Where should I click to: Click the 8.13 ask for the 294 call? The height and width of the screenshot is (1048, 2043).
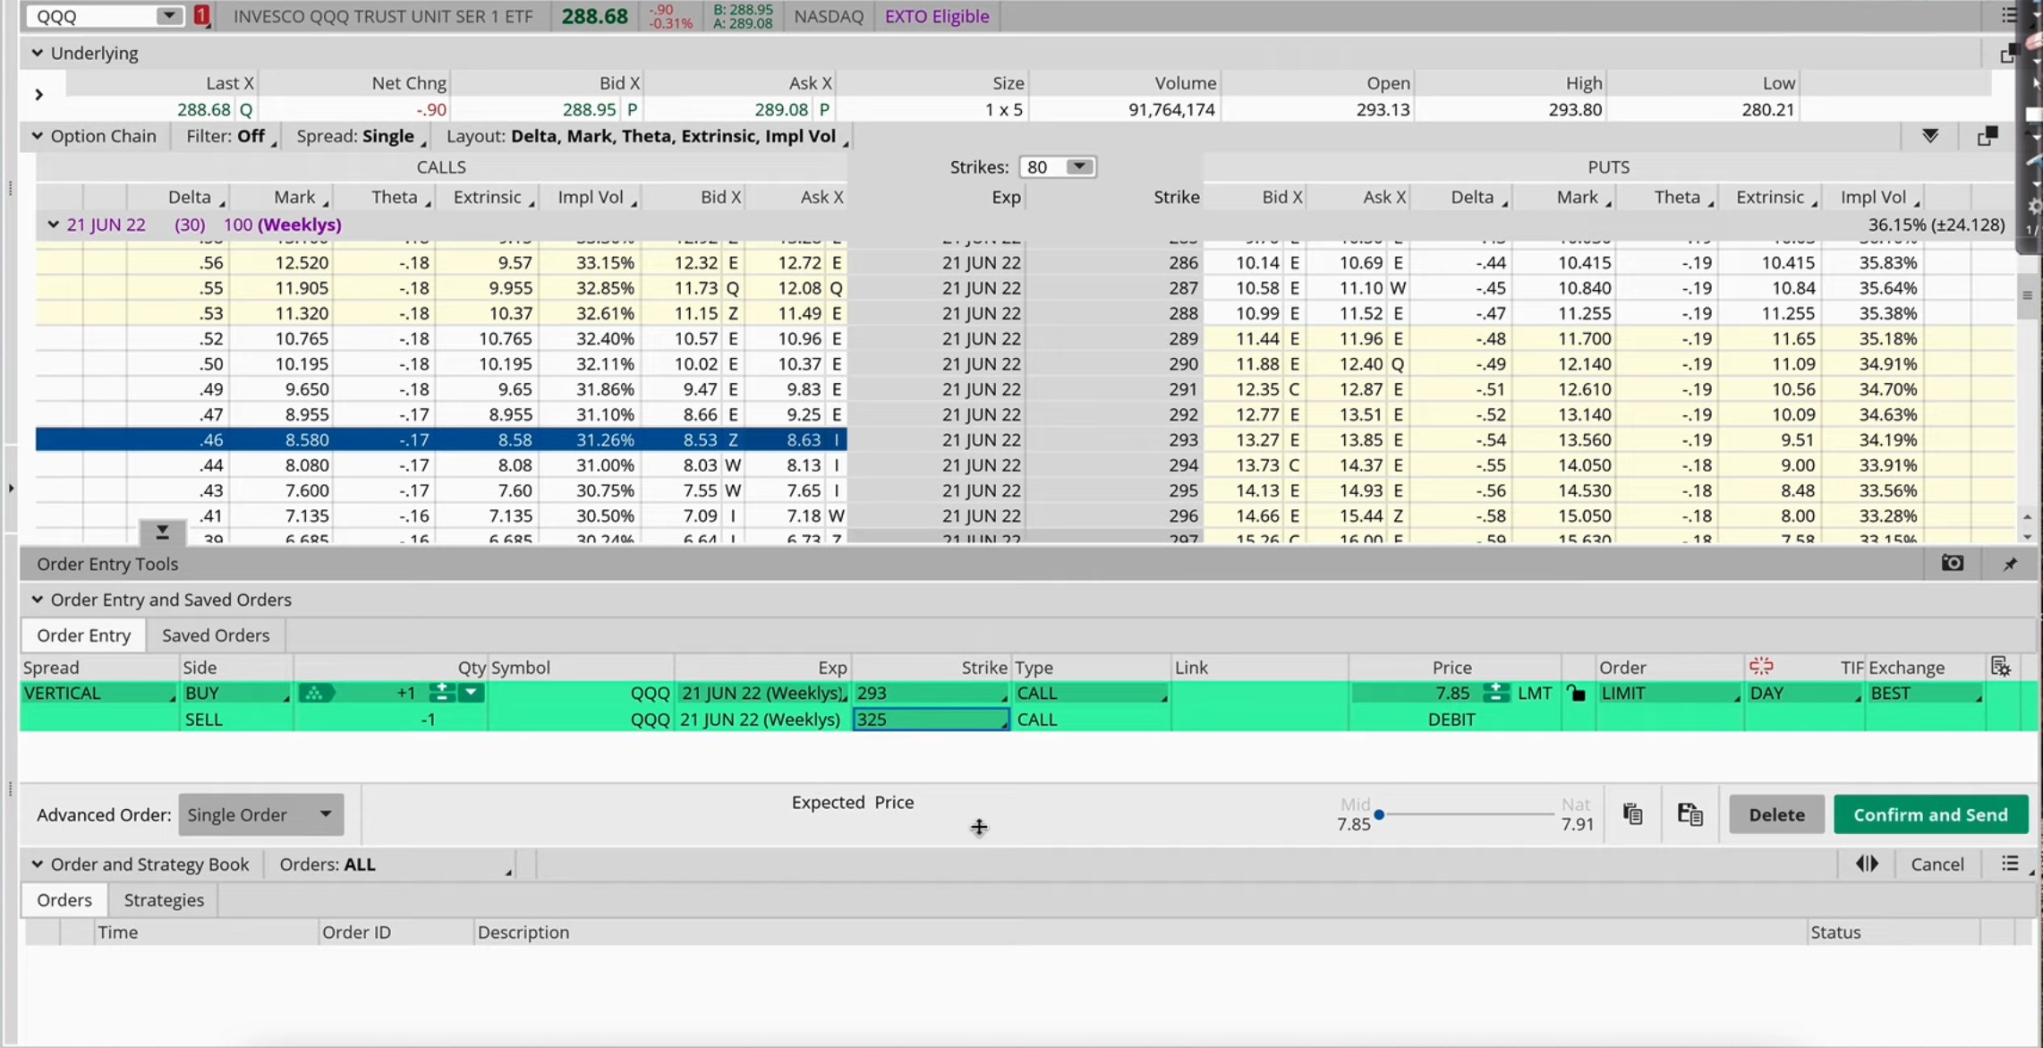[x=803, y=465]
